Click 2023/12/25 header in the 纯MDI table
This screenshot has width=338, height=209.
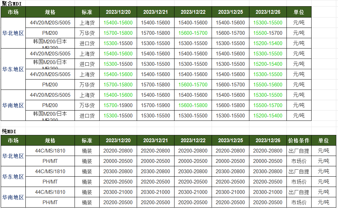point(230,140)
